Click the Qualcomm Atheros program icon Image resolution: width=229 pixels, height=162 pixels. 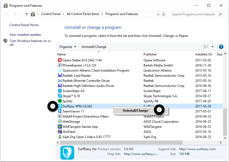60,70
